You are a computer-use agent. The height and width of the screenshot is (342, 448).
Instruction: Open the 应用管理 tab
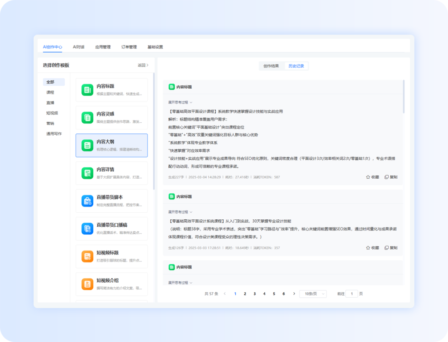pos(103,47)
